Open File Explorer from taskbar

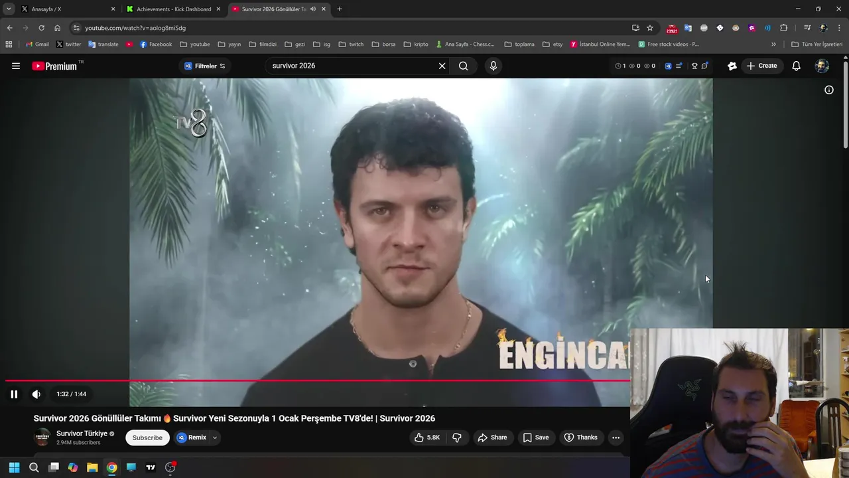[x=92, y=467]
